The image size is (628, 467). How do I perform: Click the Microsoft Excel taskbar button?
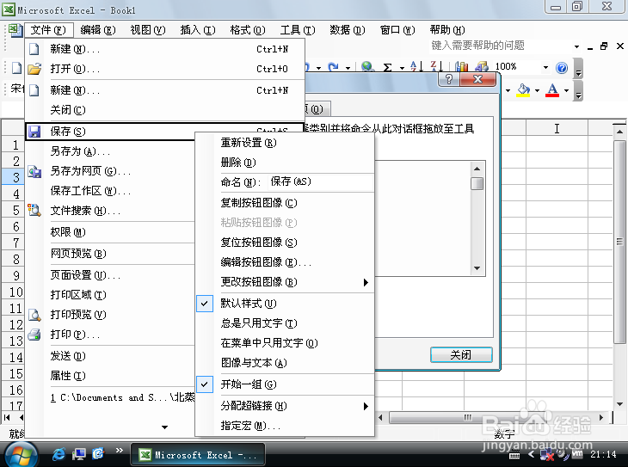pyautogui.click(x=198, y=455)
